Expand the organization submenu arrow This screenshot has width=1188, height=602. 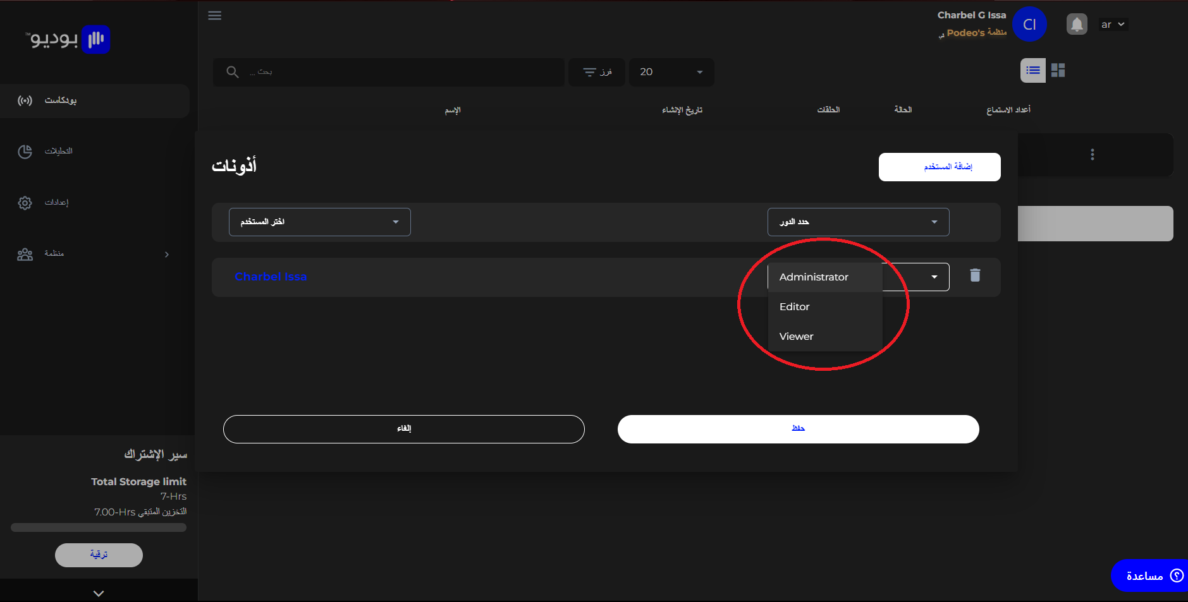[167, 255]
